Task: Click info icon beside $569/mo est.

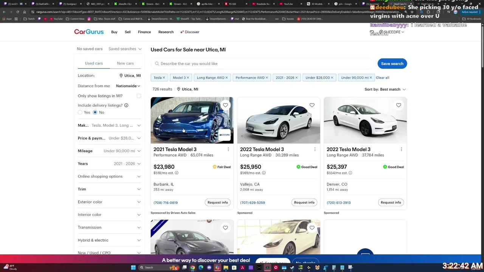Action: click(264, 173)
